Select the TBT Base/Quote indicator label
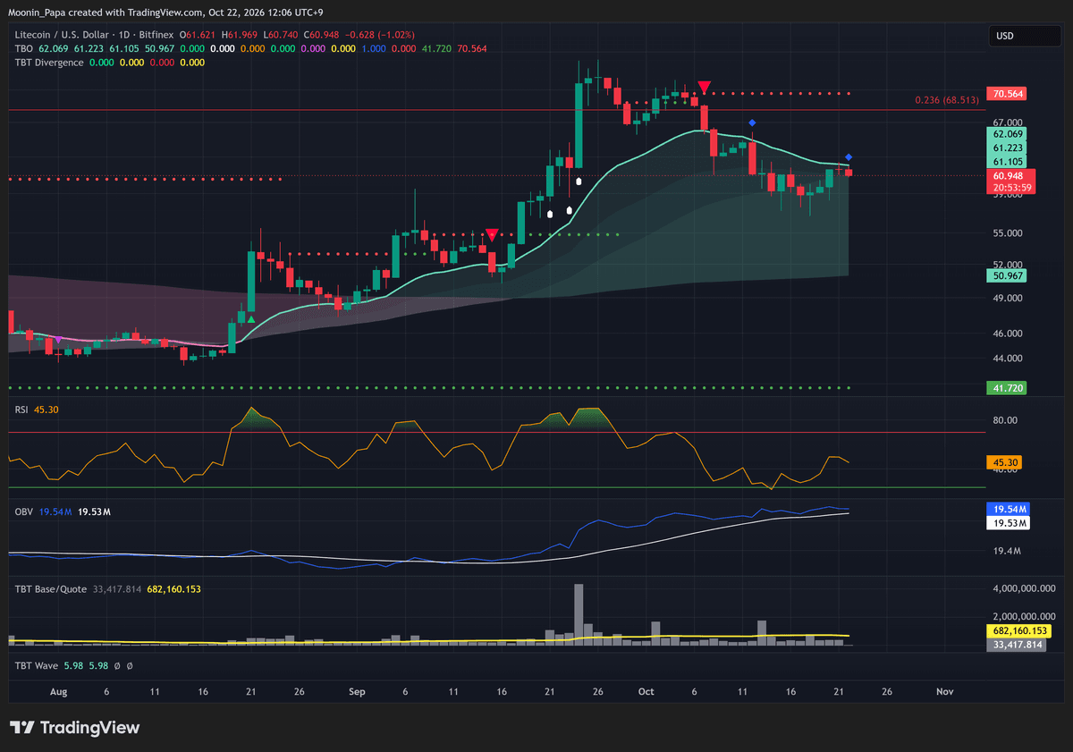Screen dimensions: 1073x752 pos(51,589)
